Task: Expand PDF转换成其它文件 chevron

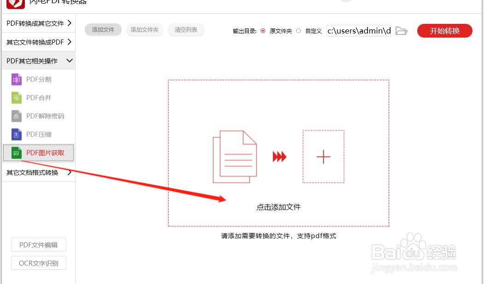Action: pyautogui.click(x=70, y=23)
